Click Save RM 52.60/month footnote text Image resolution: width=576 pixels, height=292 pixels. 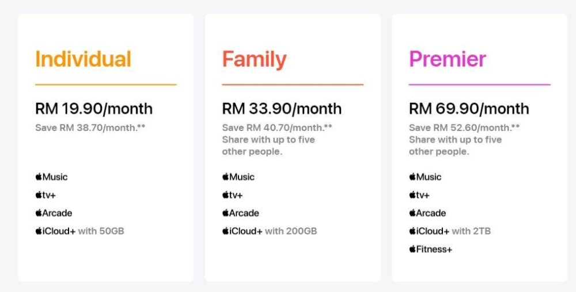pos(464,128)
